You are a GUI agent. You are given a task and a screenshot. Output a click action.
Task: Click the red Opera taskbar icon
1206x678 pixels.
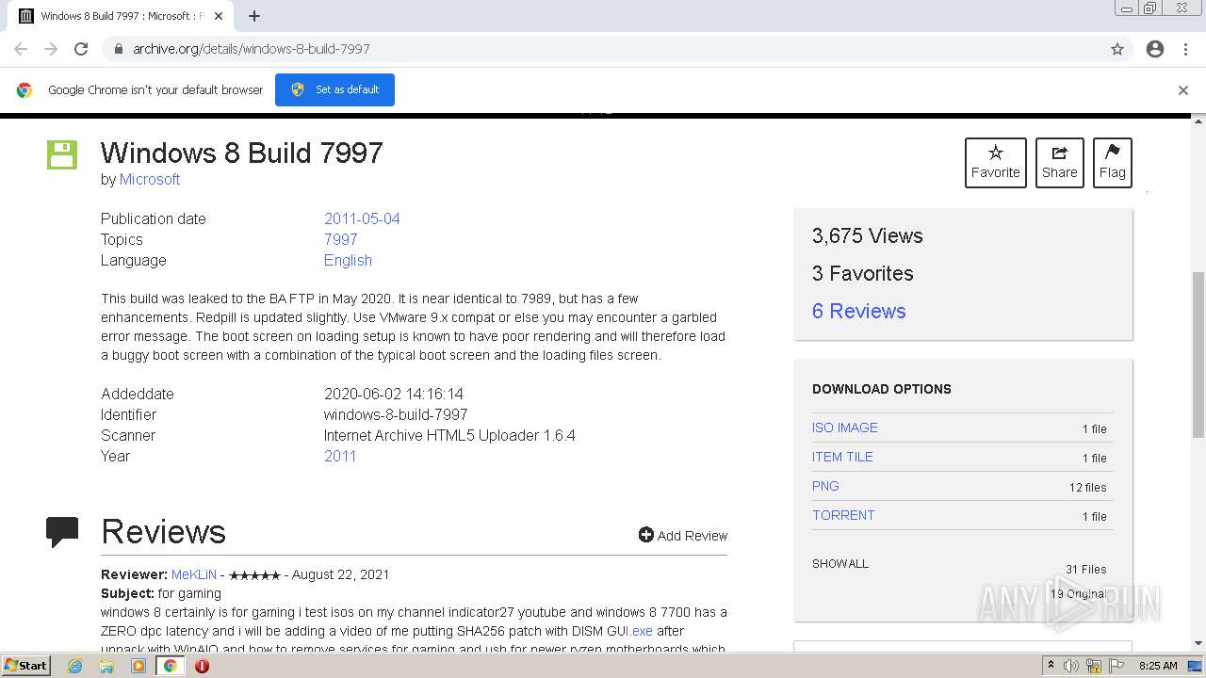point(202,666)
